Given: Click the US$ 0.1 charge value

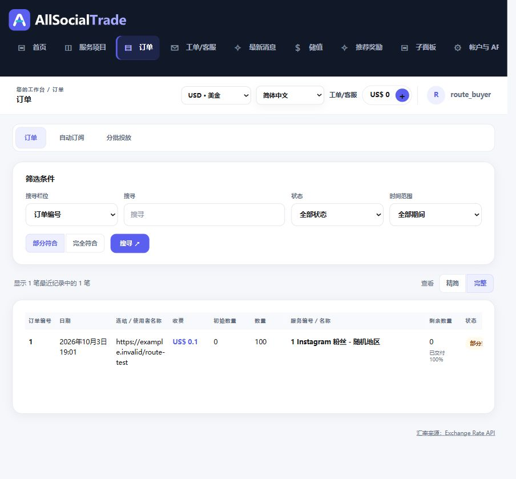Looking at the screenshot, I should coord(186,342).
